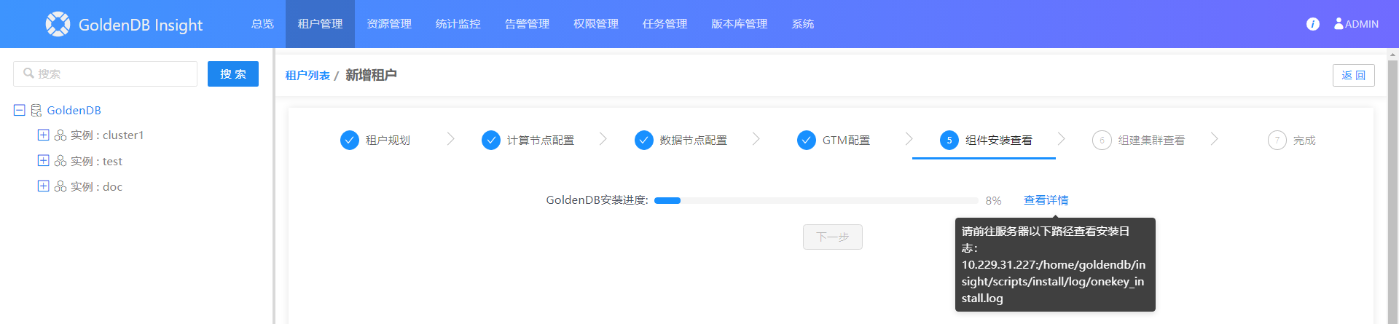
Task: Open the 查看详情 link
Action: (x=1046, y=200)
